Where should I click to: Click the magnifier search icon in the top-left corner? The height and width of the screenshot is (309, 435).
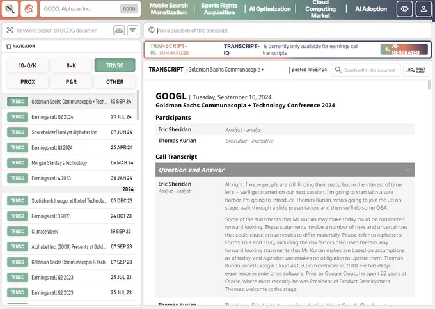pos(10,9)
